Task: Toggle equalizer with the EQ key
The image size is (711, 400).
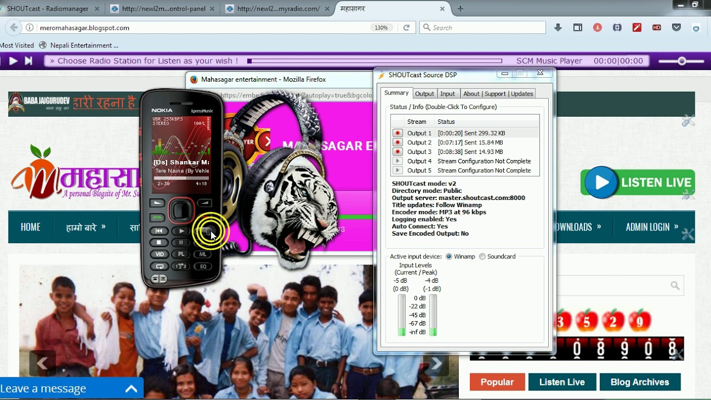Action: tap(203, 266)
